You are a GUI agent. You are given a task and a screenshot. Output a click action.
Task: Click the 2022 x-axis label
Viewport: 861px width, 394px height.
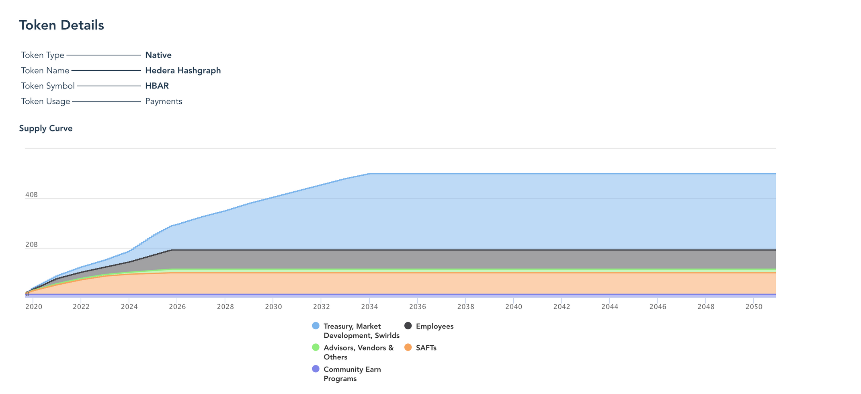81,307
